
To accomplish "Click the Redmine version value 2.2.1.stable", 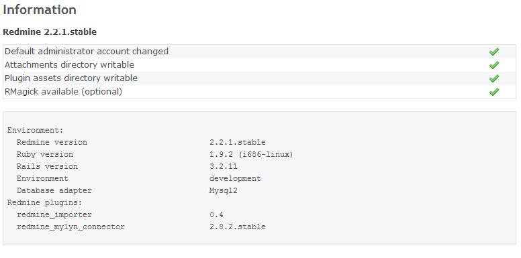I will point(237,142).
